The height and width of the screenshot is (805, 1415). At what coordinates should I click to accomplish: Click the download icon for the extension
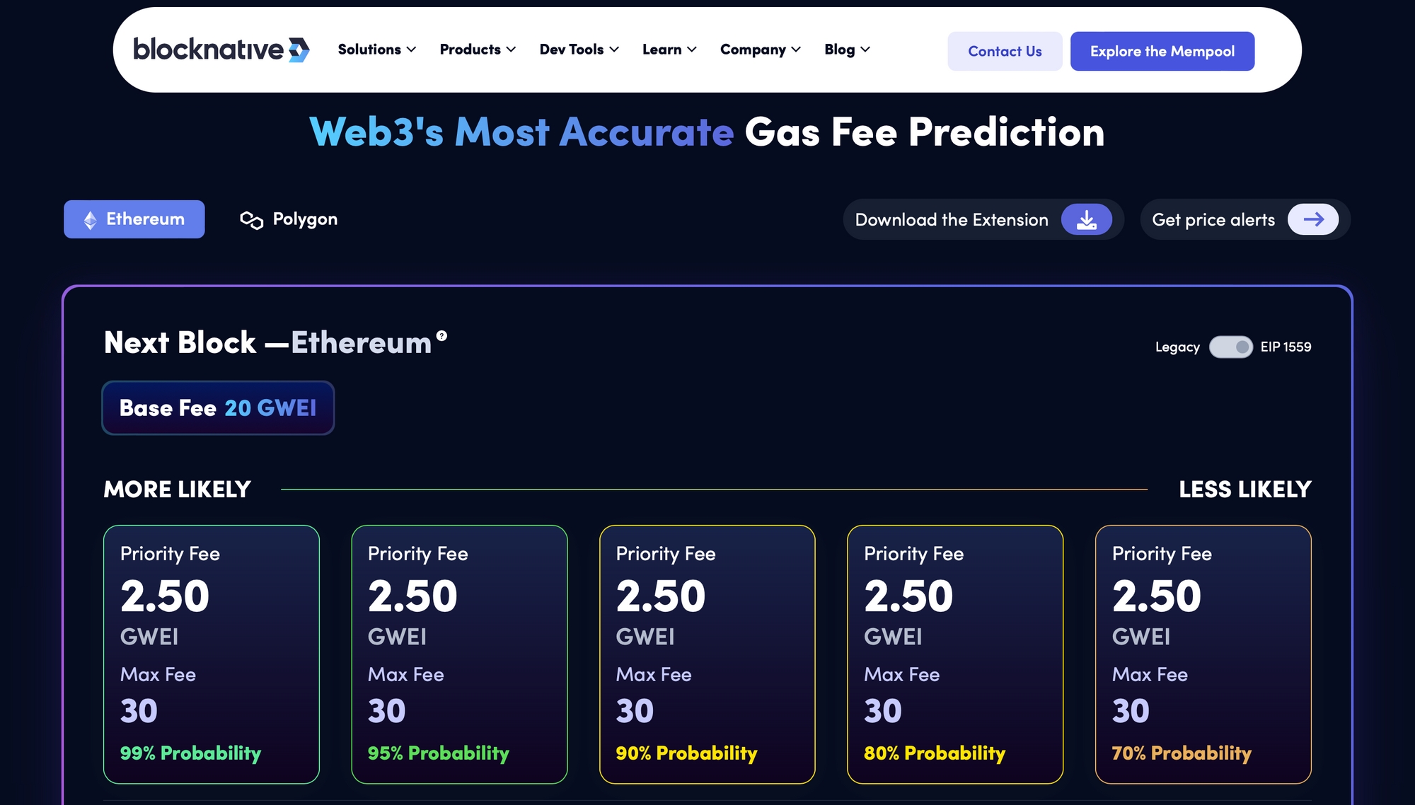[x=1086, y=220]
